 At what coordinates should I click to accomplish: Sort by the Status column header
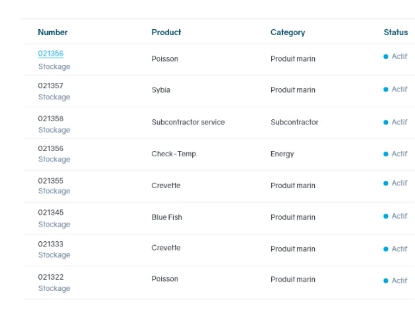click(x=395, y=32)
